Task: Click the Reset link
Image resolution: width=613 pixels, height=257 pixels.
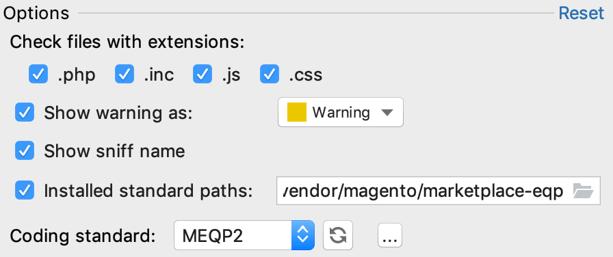Action: [x=581, y=13]
